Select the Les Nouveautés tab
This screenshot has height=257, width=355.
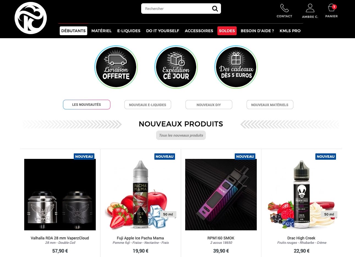pyautogui.click(x=87, y=105)
